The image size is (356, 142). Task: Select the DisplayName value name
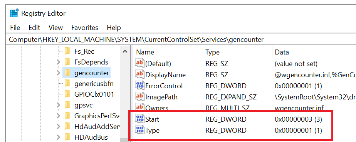tap(166, 75)
